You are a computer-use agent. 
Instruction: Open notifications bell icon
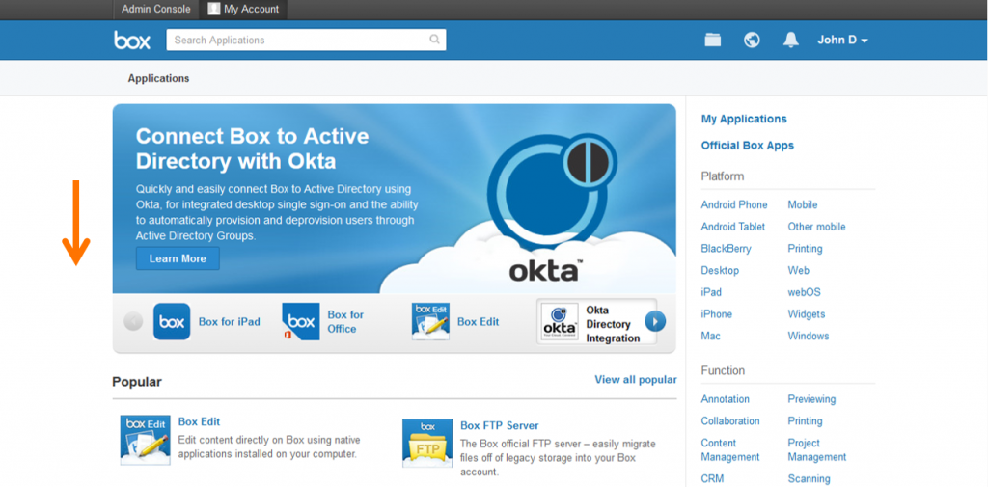tap(791, 40)
